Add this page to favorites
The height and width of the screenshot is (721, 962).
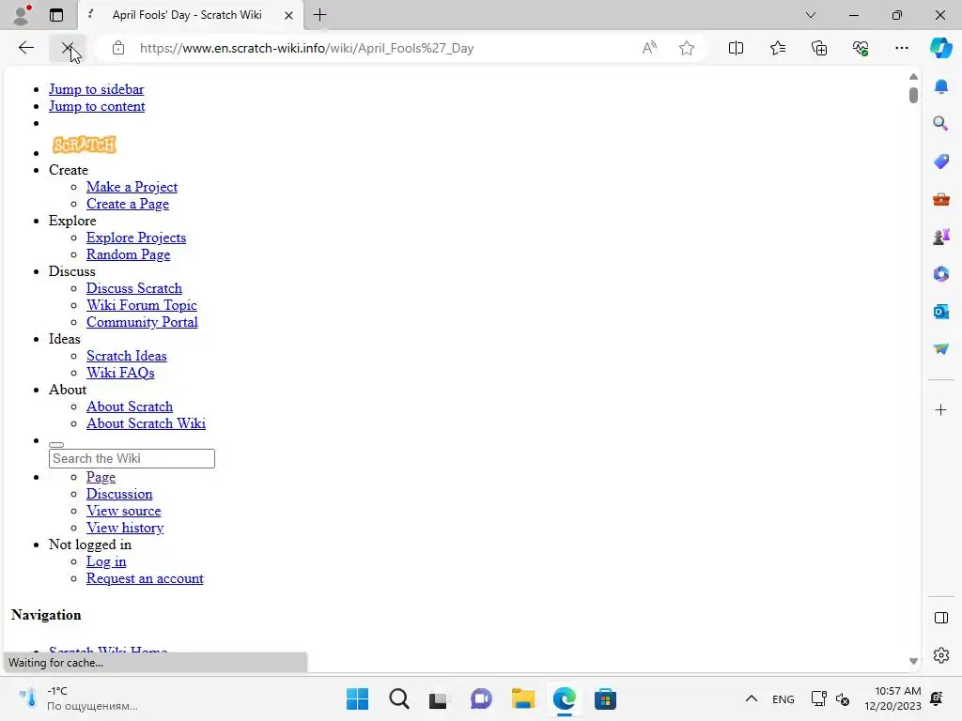click(x=687, y=48)
